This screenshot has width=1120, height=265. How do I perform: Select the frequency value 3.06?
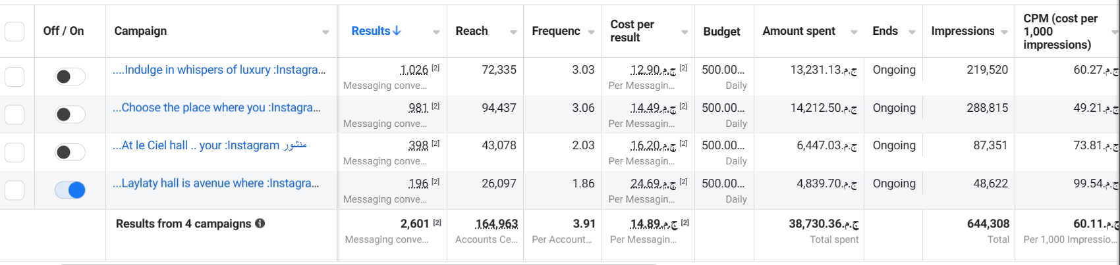[x=583, y=108]
